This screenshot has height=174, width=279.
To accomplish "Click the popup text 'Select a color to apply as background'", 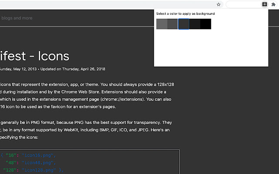I will [185, 13].
